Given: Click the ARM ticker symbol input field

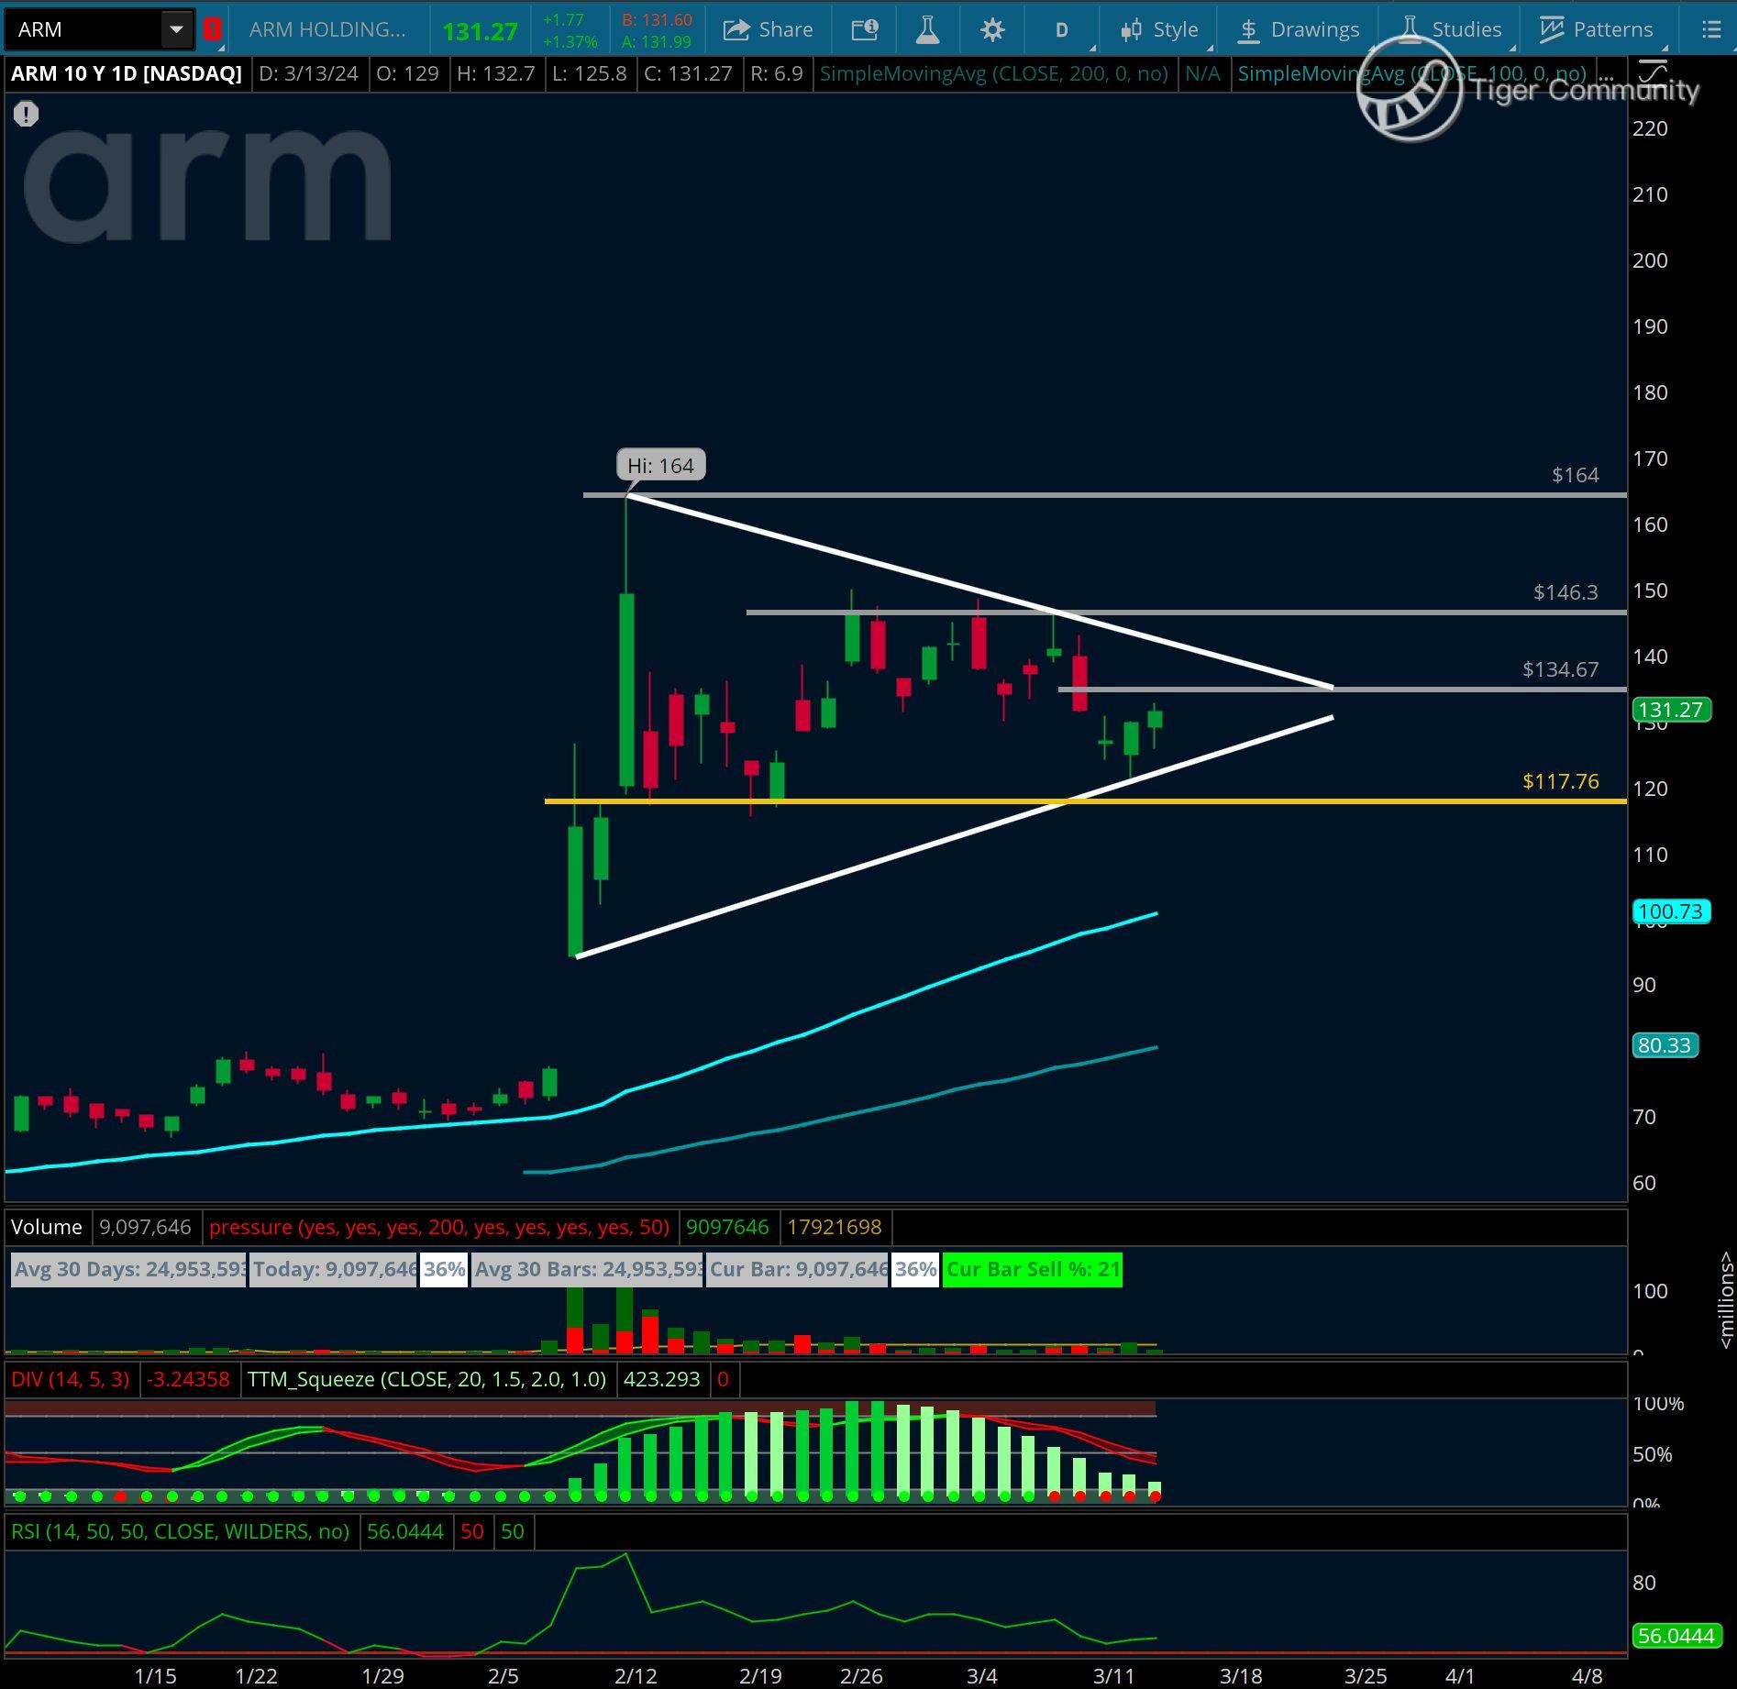Looking at the screenshot, I should [83, 29].
